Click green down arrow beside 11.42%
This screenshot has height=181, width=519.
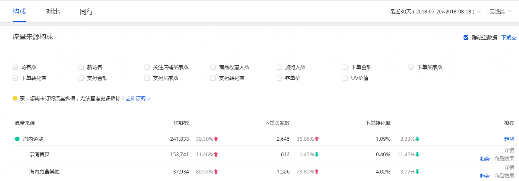pos(418,154)
